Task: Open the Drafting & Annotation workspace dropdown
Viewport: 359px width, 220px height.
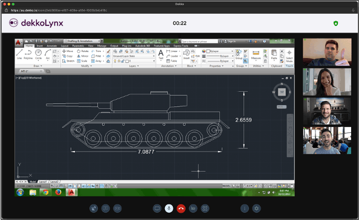Action: (82, 41)
